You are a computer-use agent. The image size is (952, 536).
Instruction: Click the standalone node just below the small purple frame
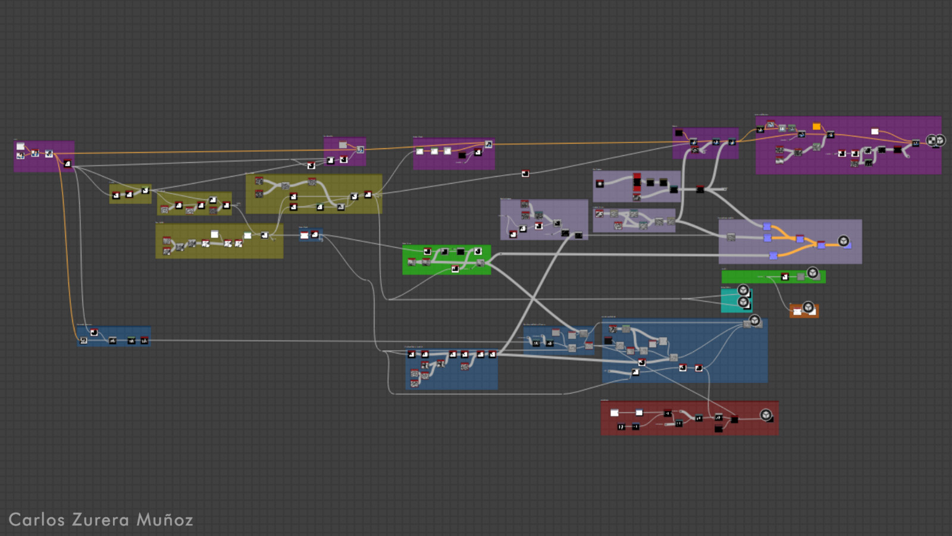click(x=311, y=166)
